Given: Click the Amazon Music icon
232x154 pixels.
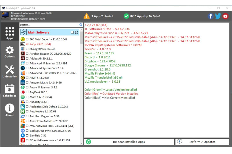Looking at the screenshot, I should (23, 83).
